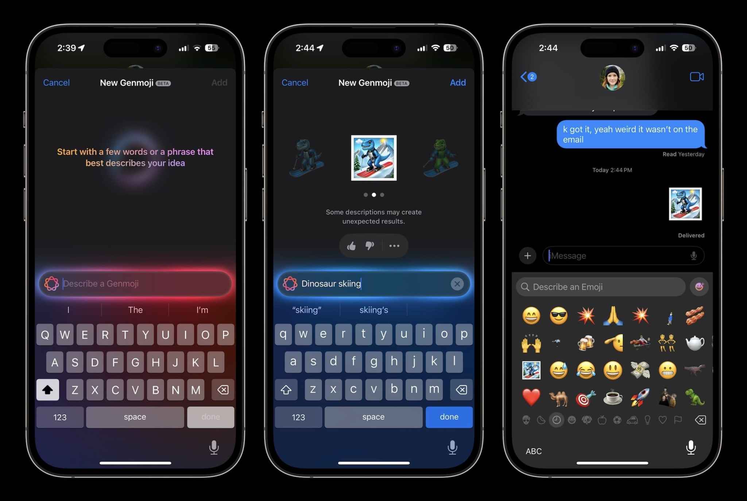Tap the attachment (+) button in Messages
Screen dimensions: 747x501
point(528,256)
